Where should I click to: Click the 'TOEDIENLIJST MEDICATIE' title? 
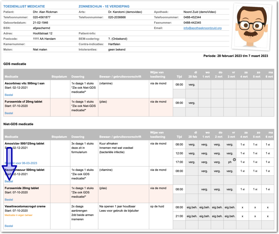pos(24,6)
